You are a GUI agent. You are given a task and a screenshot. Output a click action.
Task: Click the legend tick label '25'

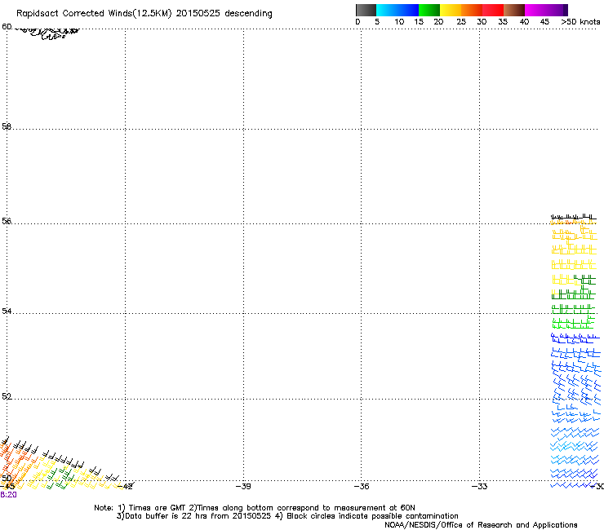461,22
